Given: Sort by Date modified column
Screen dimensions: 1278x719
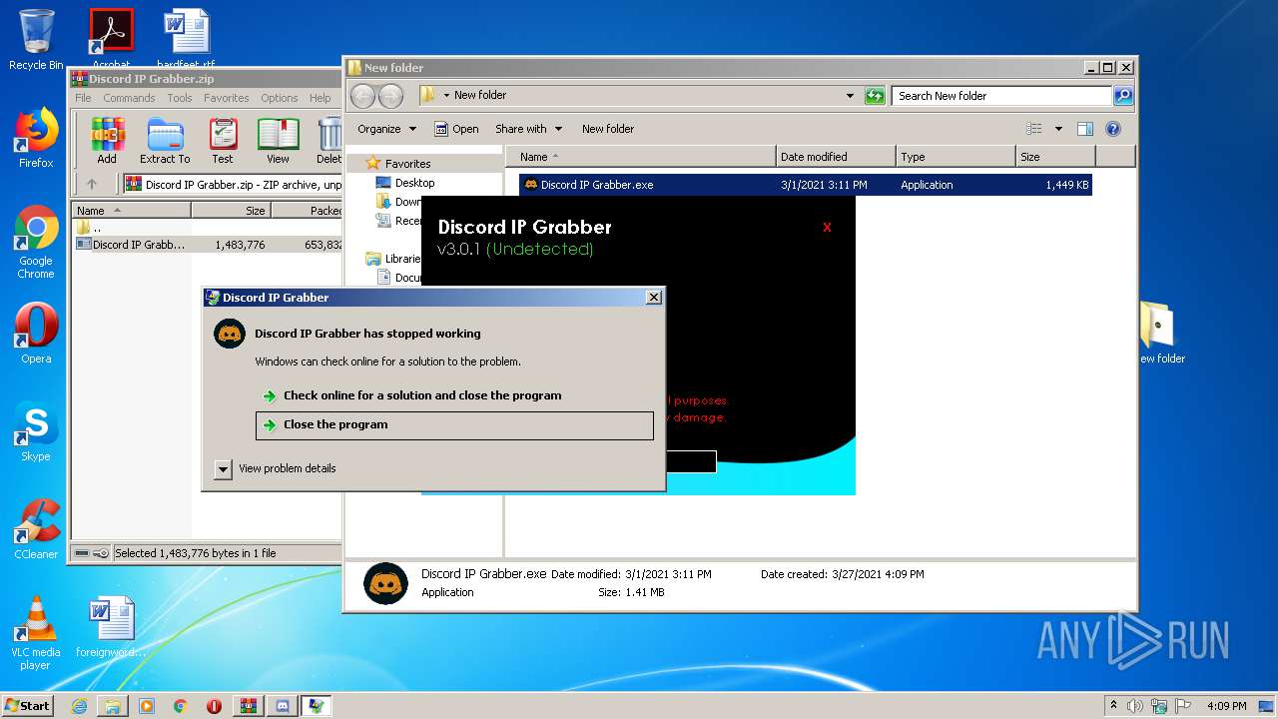Looking at the screenshot, I should point(836,157).
